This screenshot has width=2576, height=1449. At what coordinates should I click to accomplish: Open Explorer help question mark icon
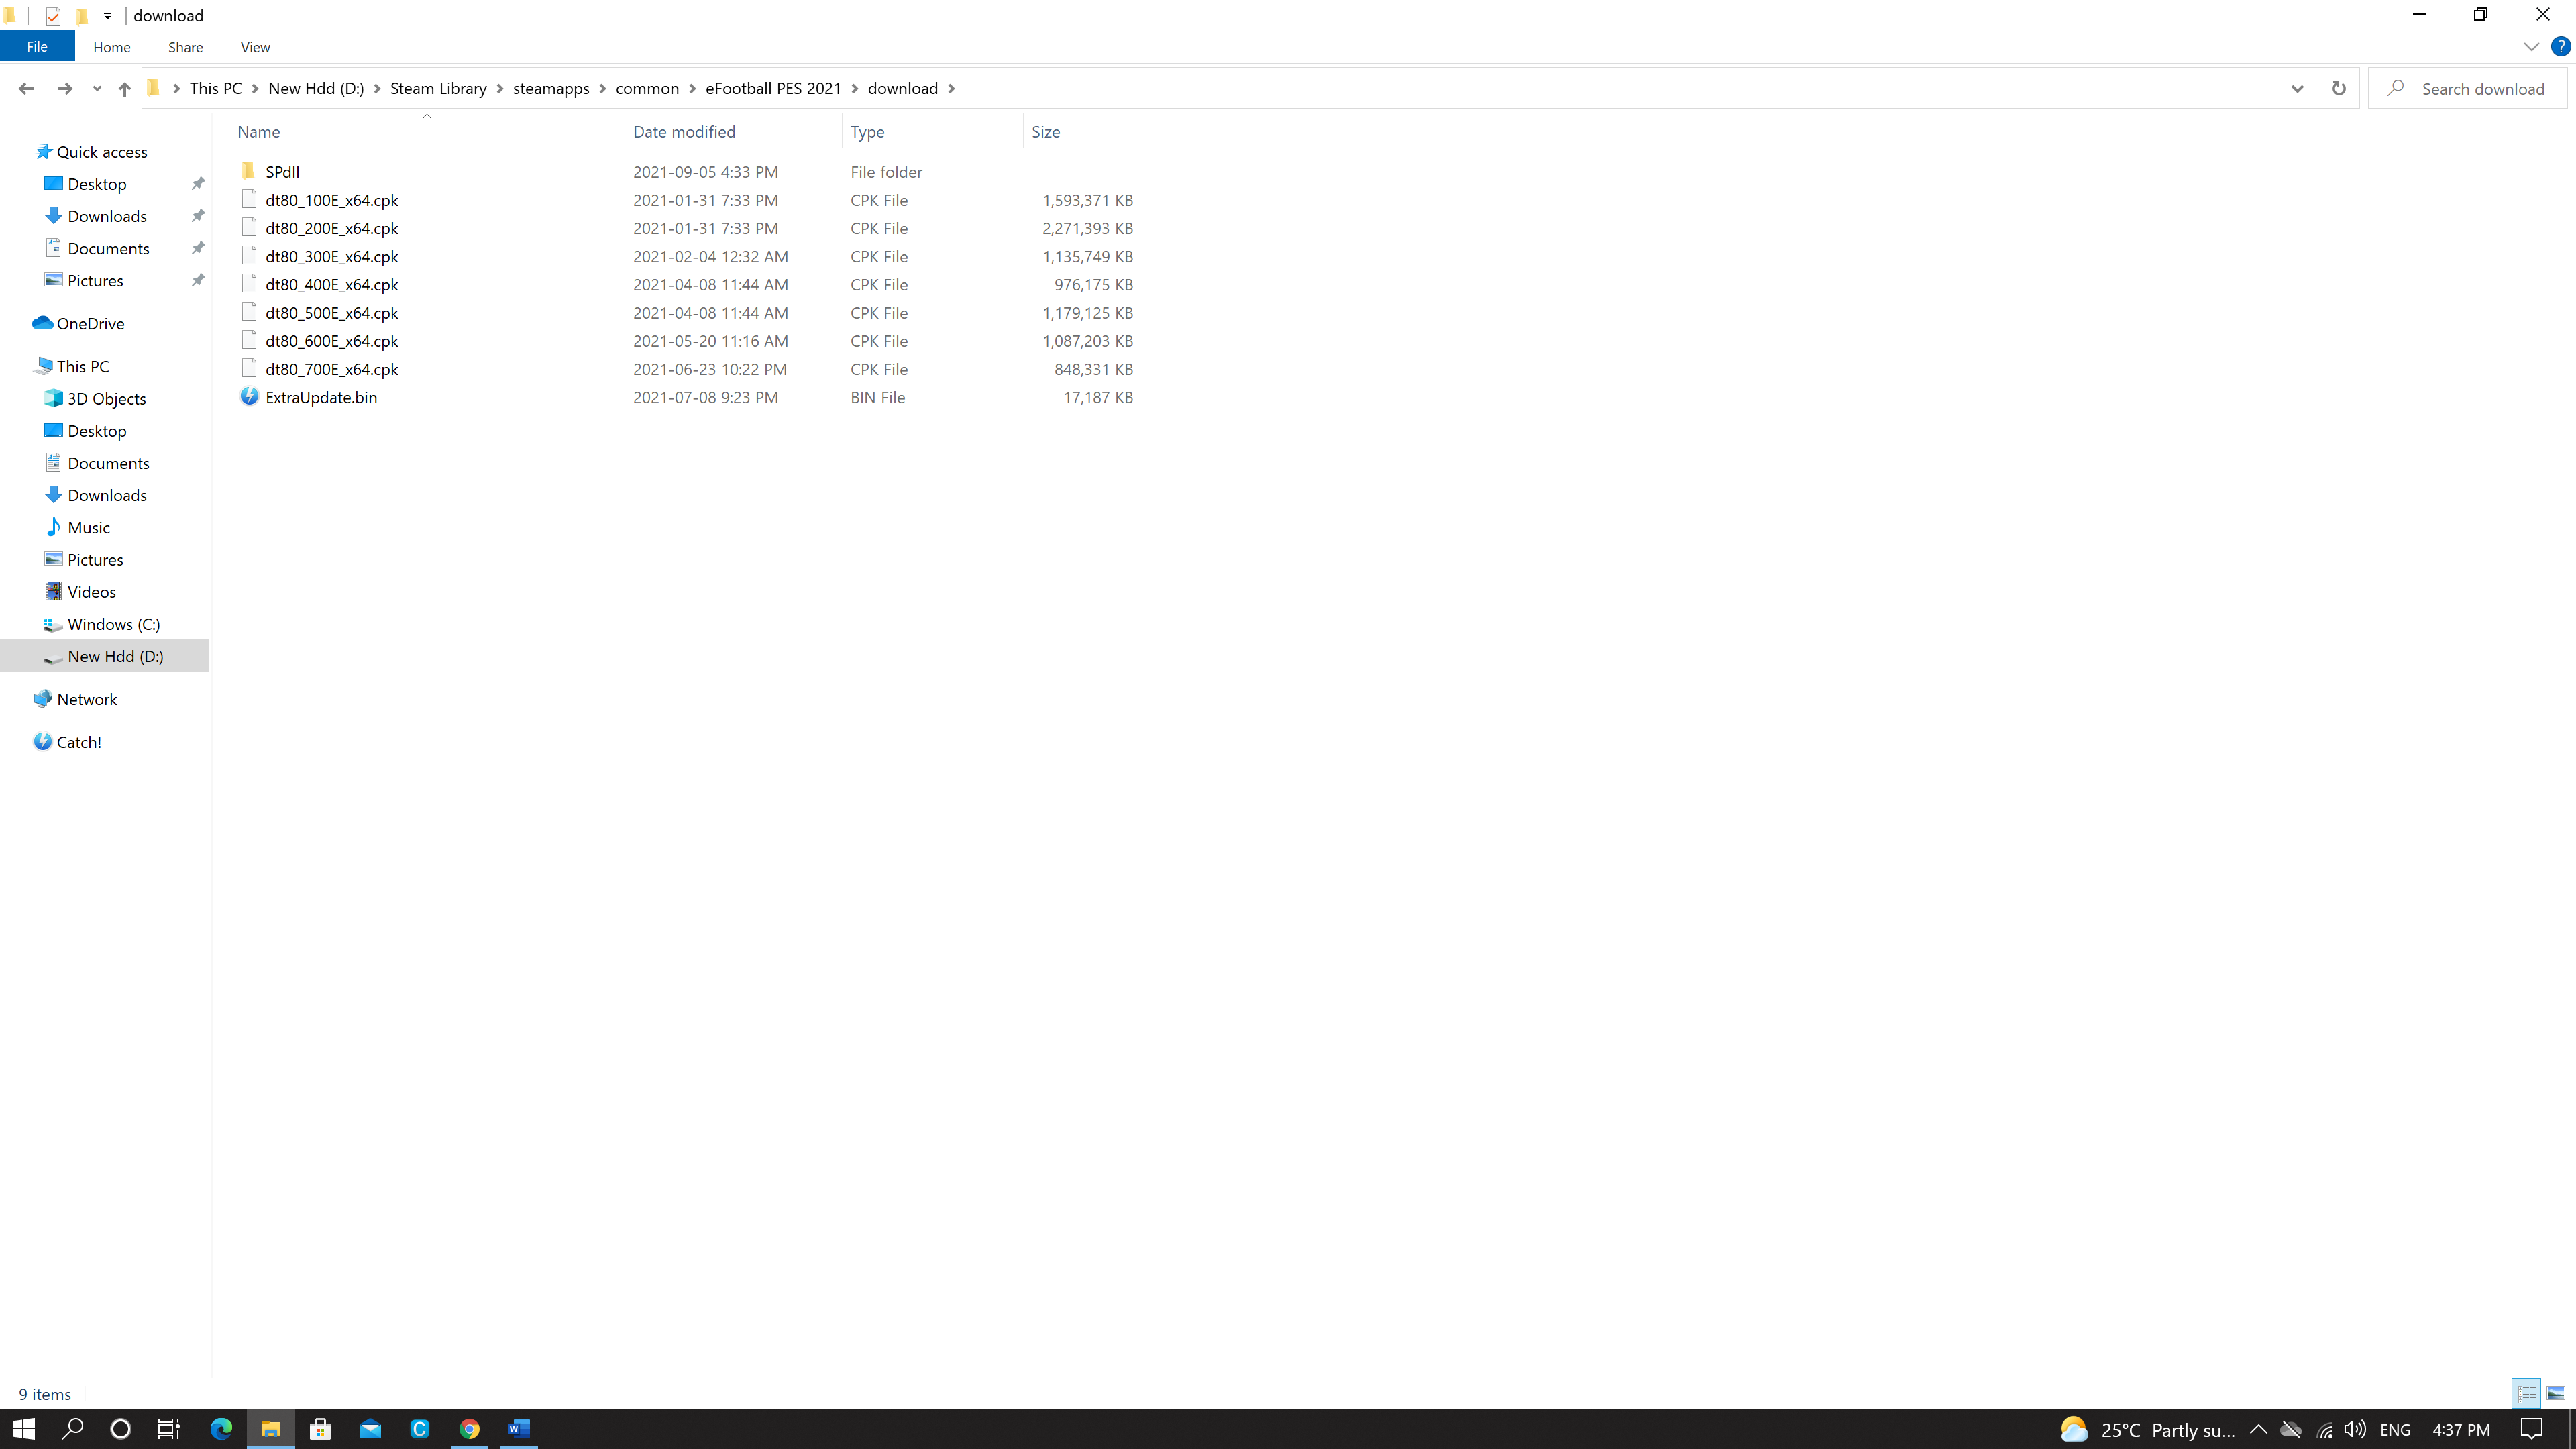[2560, 46]
